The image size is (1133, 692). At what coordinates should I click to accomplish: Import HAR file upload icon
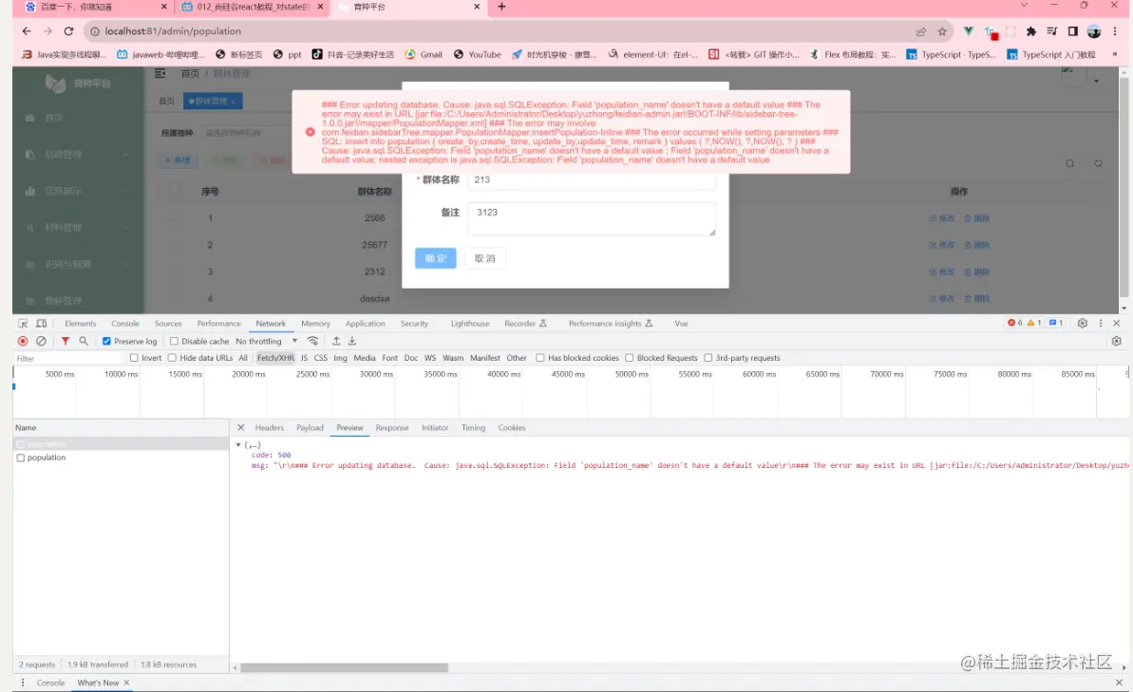336,341
